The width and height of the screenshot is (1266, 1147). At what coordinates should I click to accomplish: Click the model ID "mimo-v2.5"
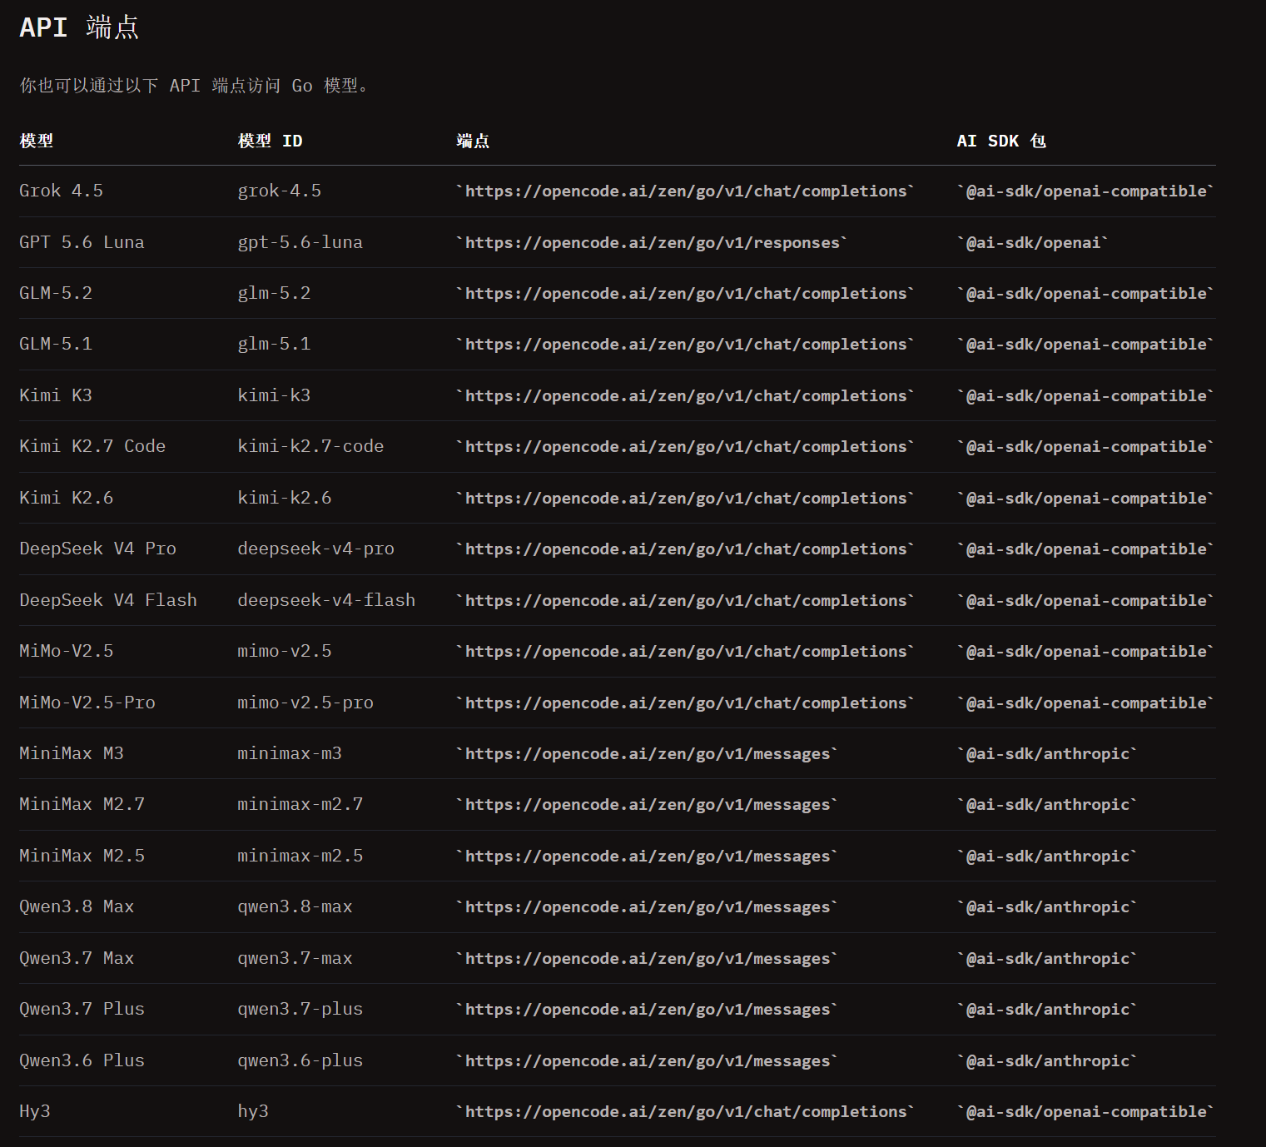tap(285, 651)
